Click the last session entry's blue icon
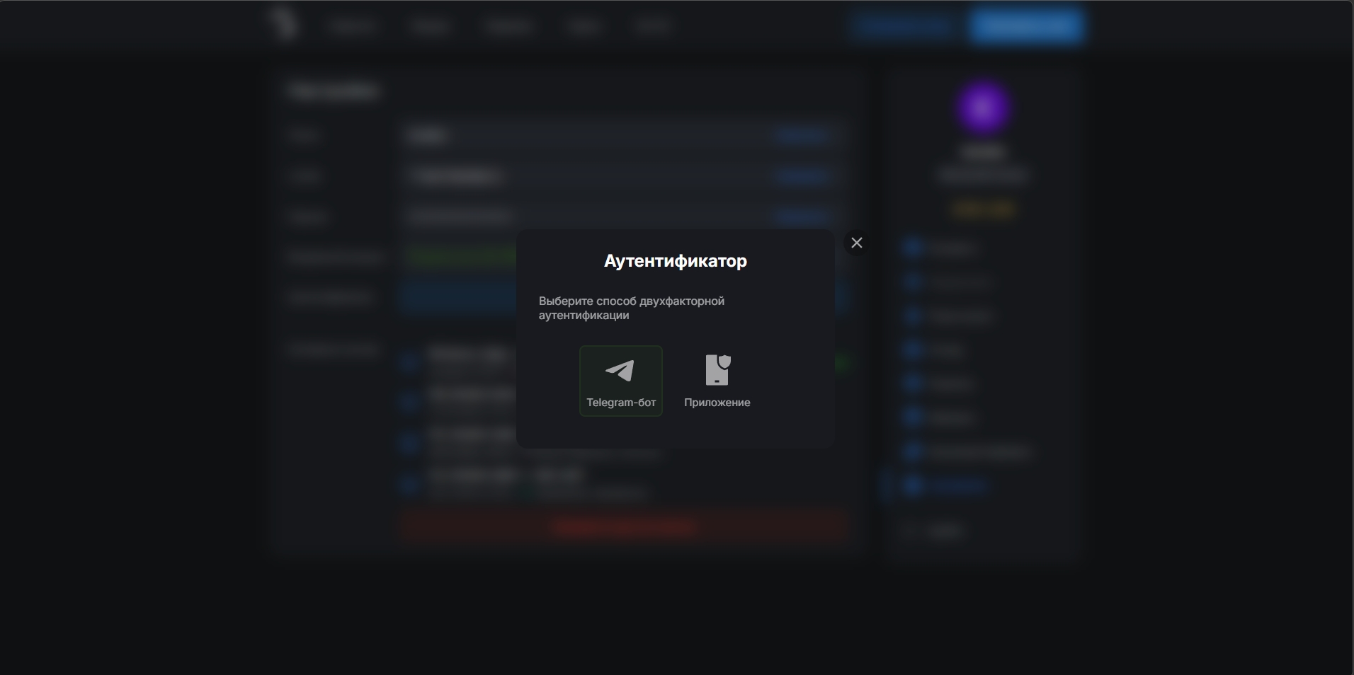 409,485
